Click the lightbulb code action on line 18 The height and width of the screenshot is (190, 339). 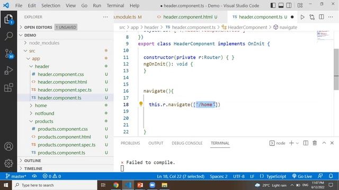pos(141,104)
